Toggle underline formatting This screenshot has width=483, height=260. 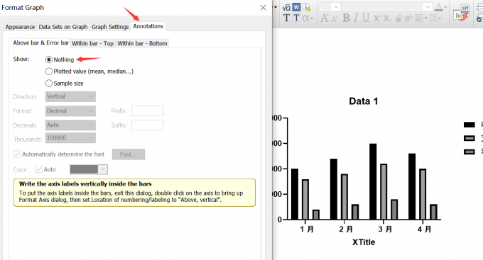pos(366,18)
